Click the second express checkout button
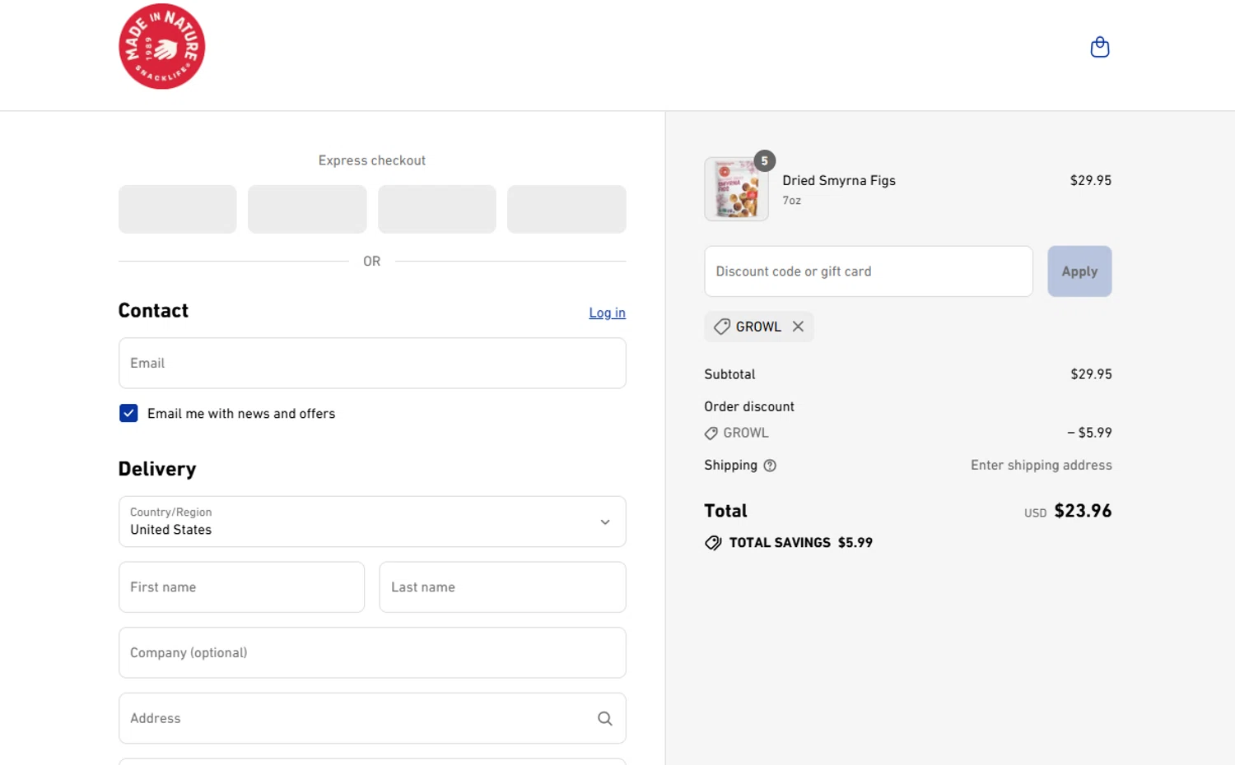1235x765 pixels. 307,209
